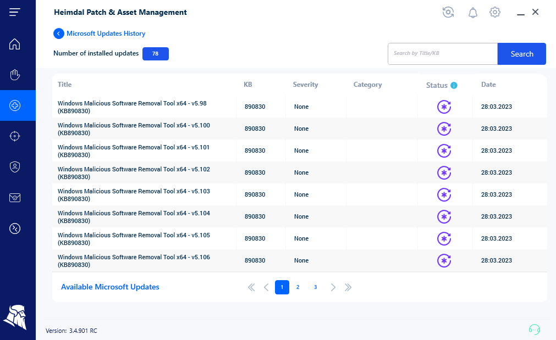
Task: Click the Status column header
Action: tap(437, 85)
